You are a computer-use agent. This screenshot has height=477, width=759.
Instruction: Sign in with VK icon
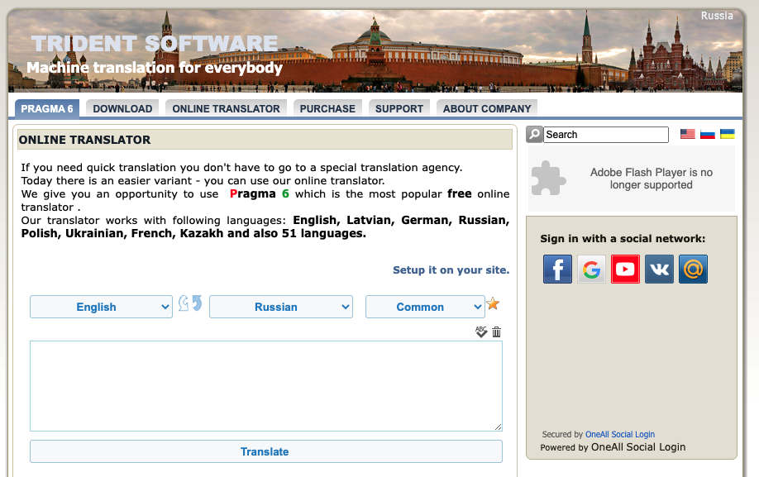point(659,269)
